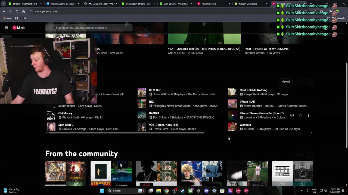Open the browser tab search dropdown

pos(3,4)
